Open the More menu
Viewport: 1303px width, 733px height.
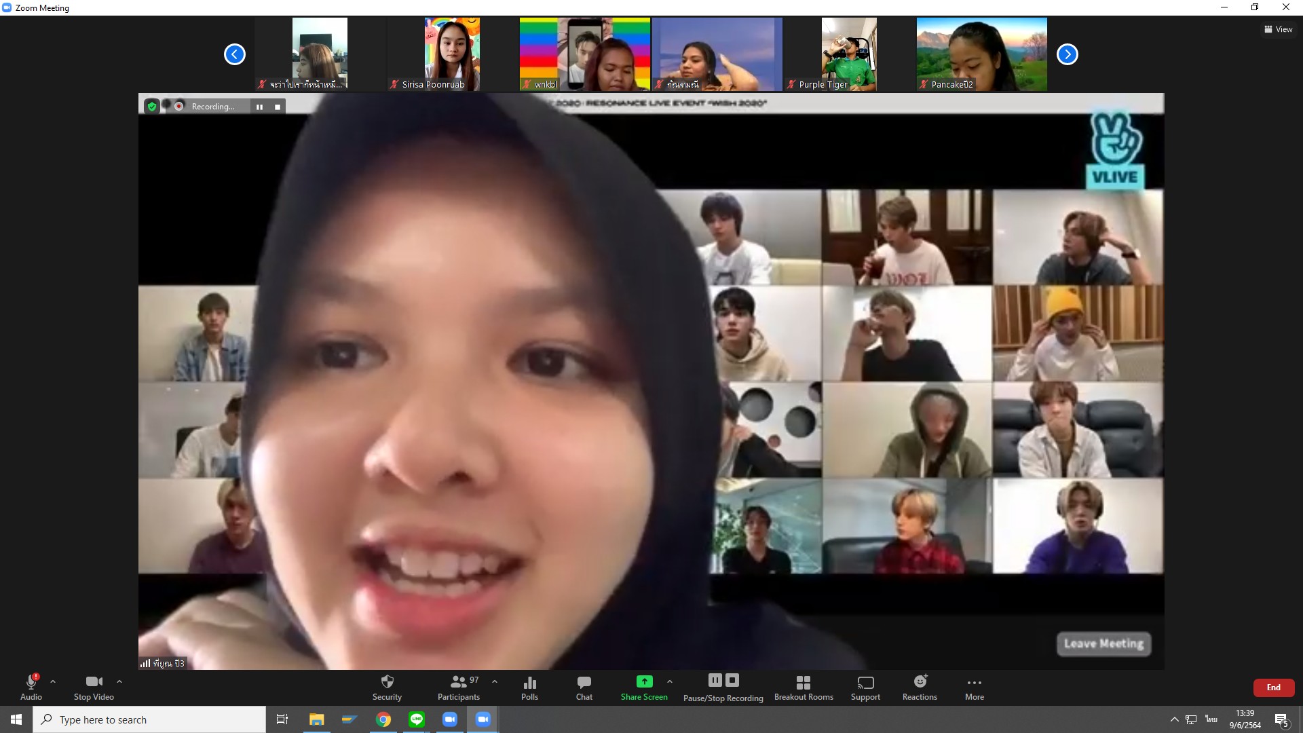coord(974,687)
